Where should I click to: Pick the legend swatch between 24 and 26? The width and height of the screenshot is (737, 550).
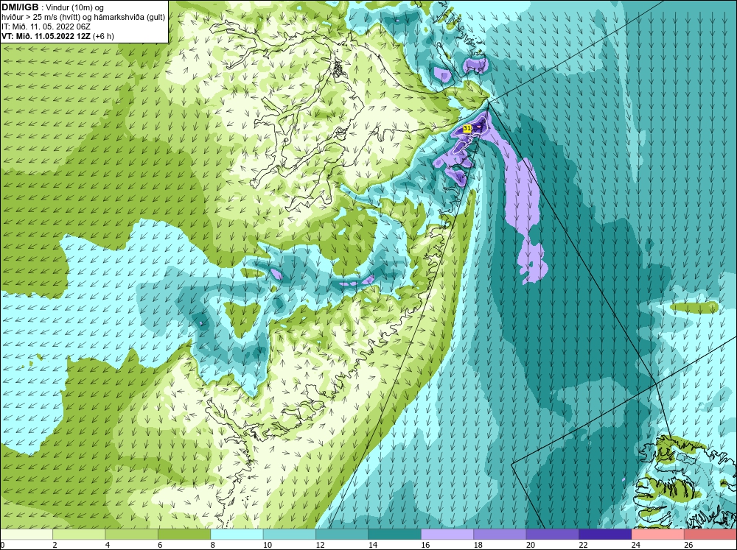[658, 535]
